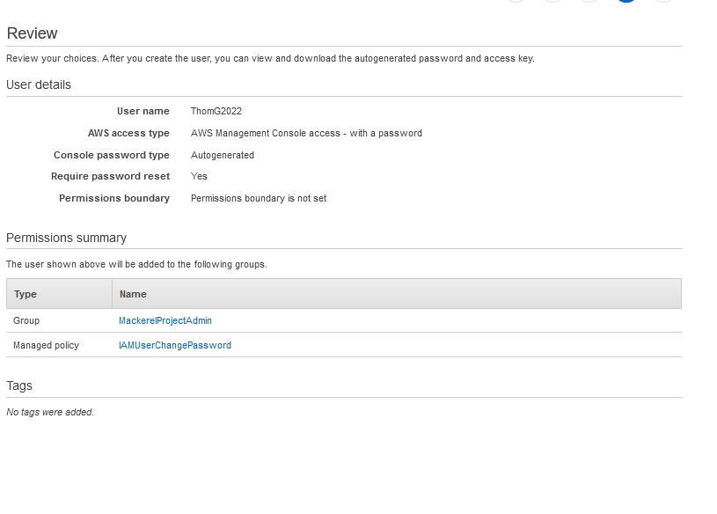Click the Tags section heading
Image resolution: width=717 pixels, height=514 pixels.
click(x=19, y=386)
